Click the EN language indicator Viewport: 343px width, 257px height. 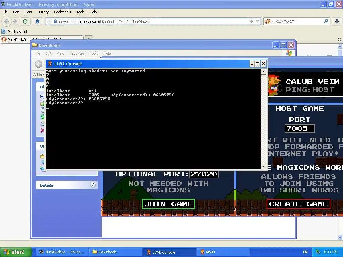point(305,252)
